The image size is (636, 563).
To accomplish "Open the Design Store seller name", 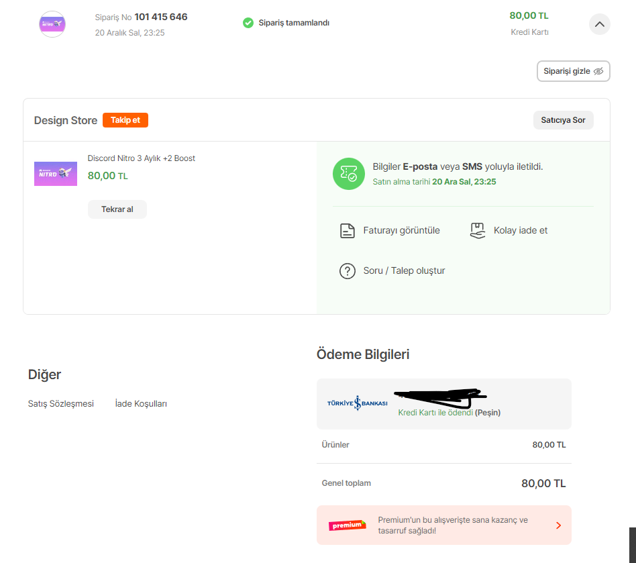I will [x=66, y=121].
